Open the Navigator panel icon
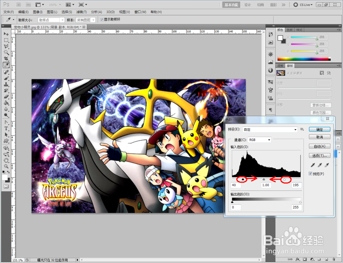This screenshot has height=263, width=343. click(x=271, y=54)
